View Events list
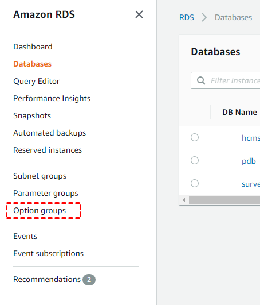260x305 pixels. click(x=25, y=236)
